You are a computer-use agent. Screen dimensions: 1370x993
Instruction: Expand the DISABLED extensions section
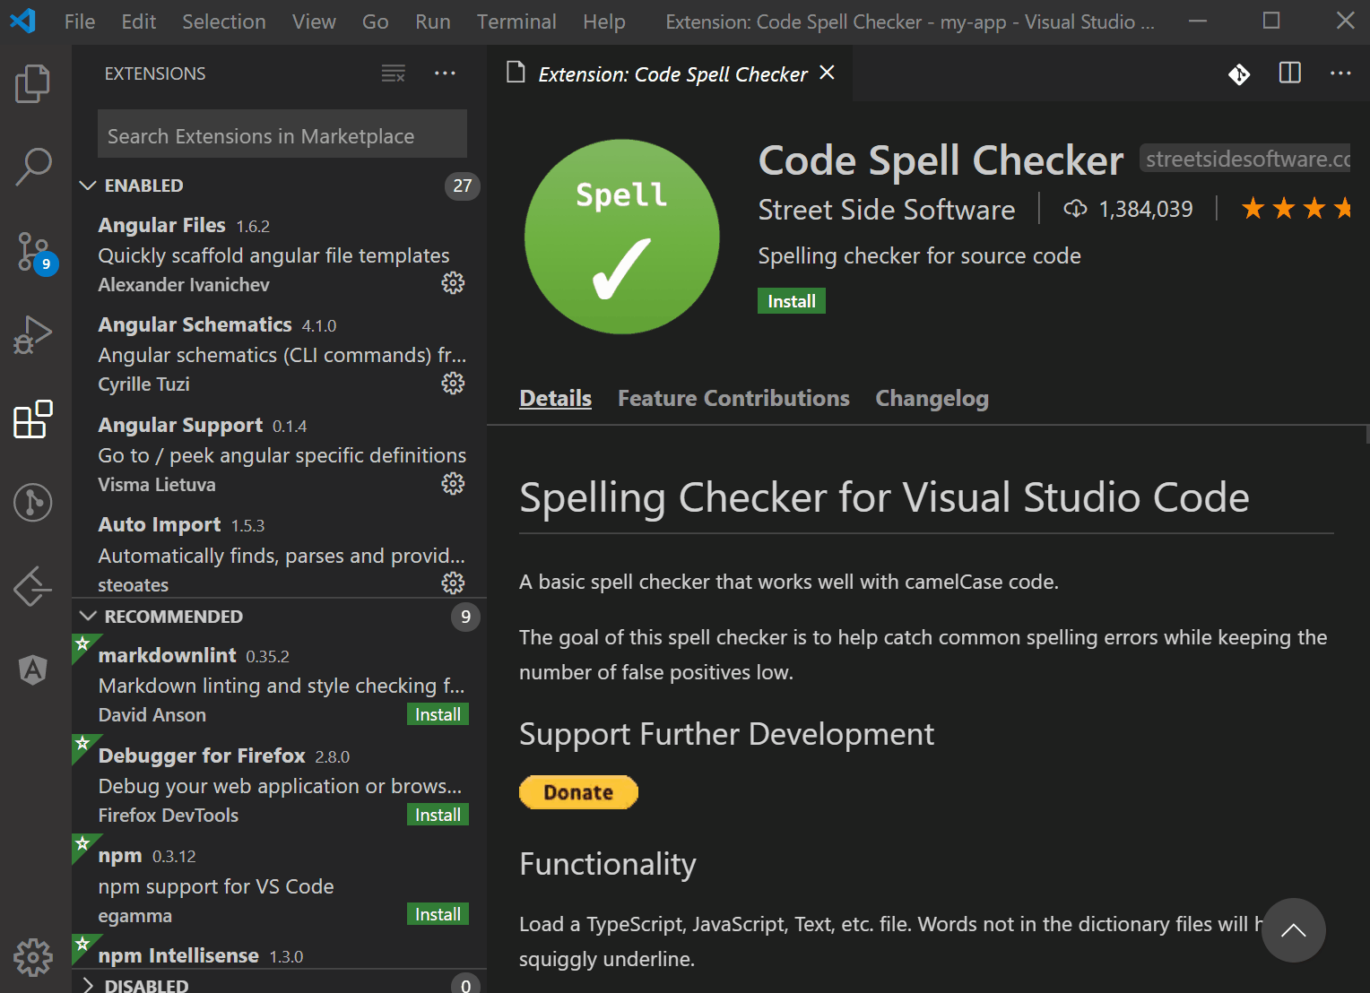88,985
